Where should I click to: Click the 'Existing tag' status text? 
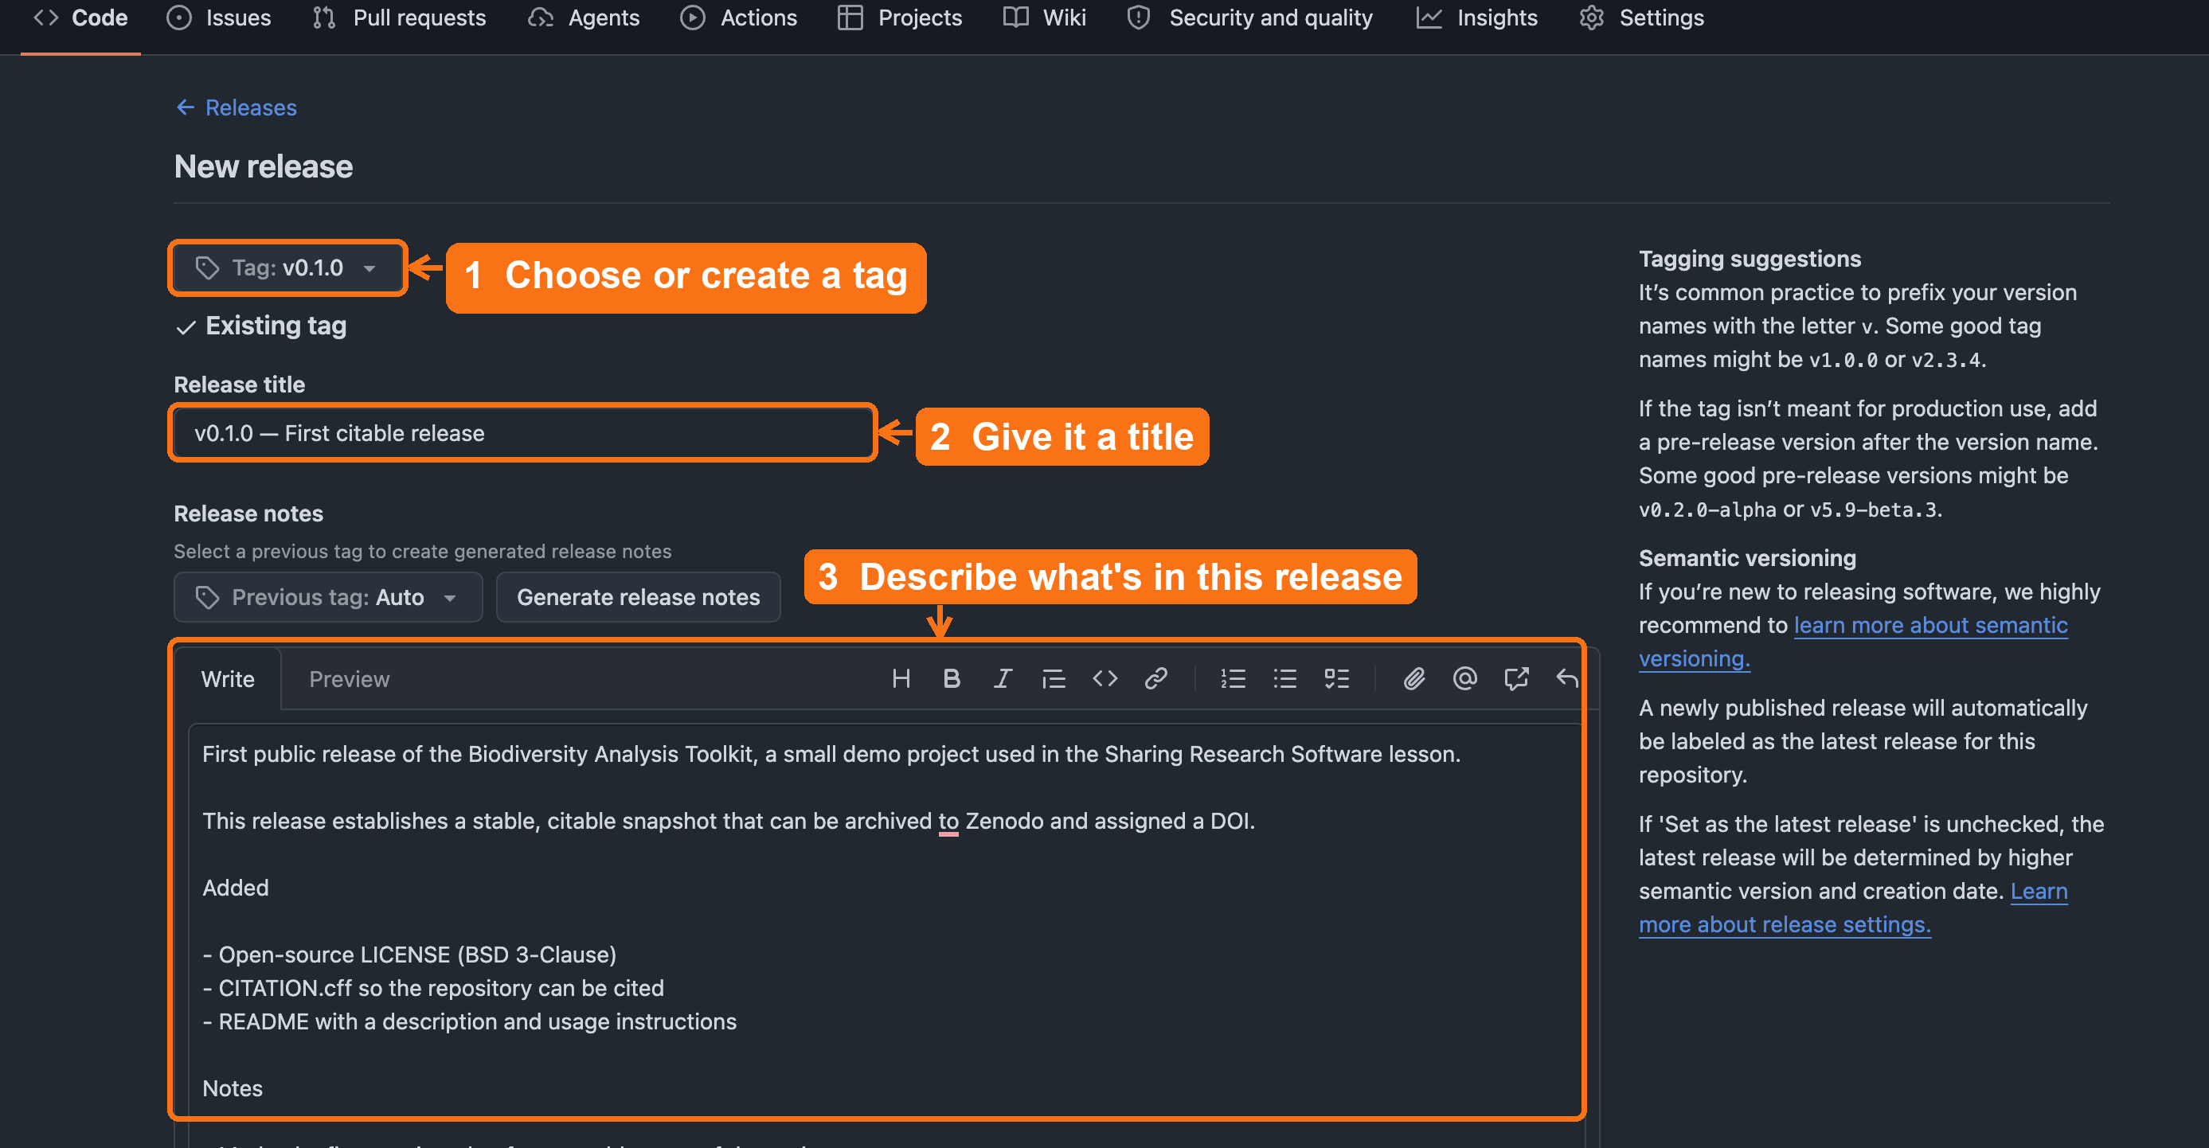click(x=276, y=326)
